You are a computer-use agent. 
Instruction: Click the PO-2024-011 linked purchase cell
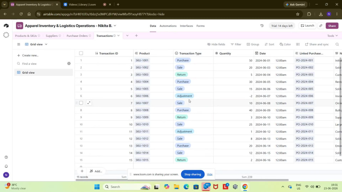click(314, 131)
